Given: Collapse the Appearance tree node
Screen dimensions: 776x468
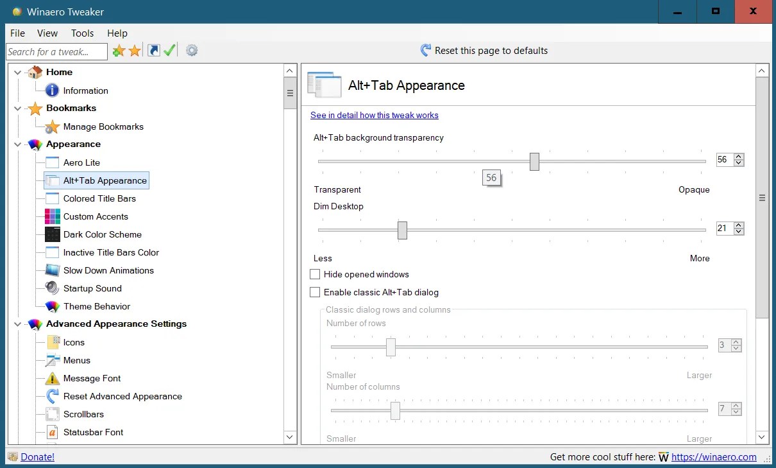Looking at the screenshot, I should pos(17,144).
